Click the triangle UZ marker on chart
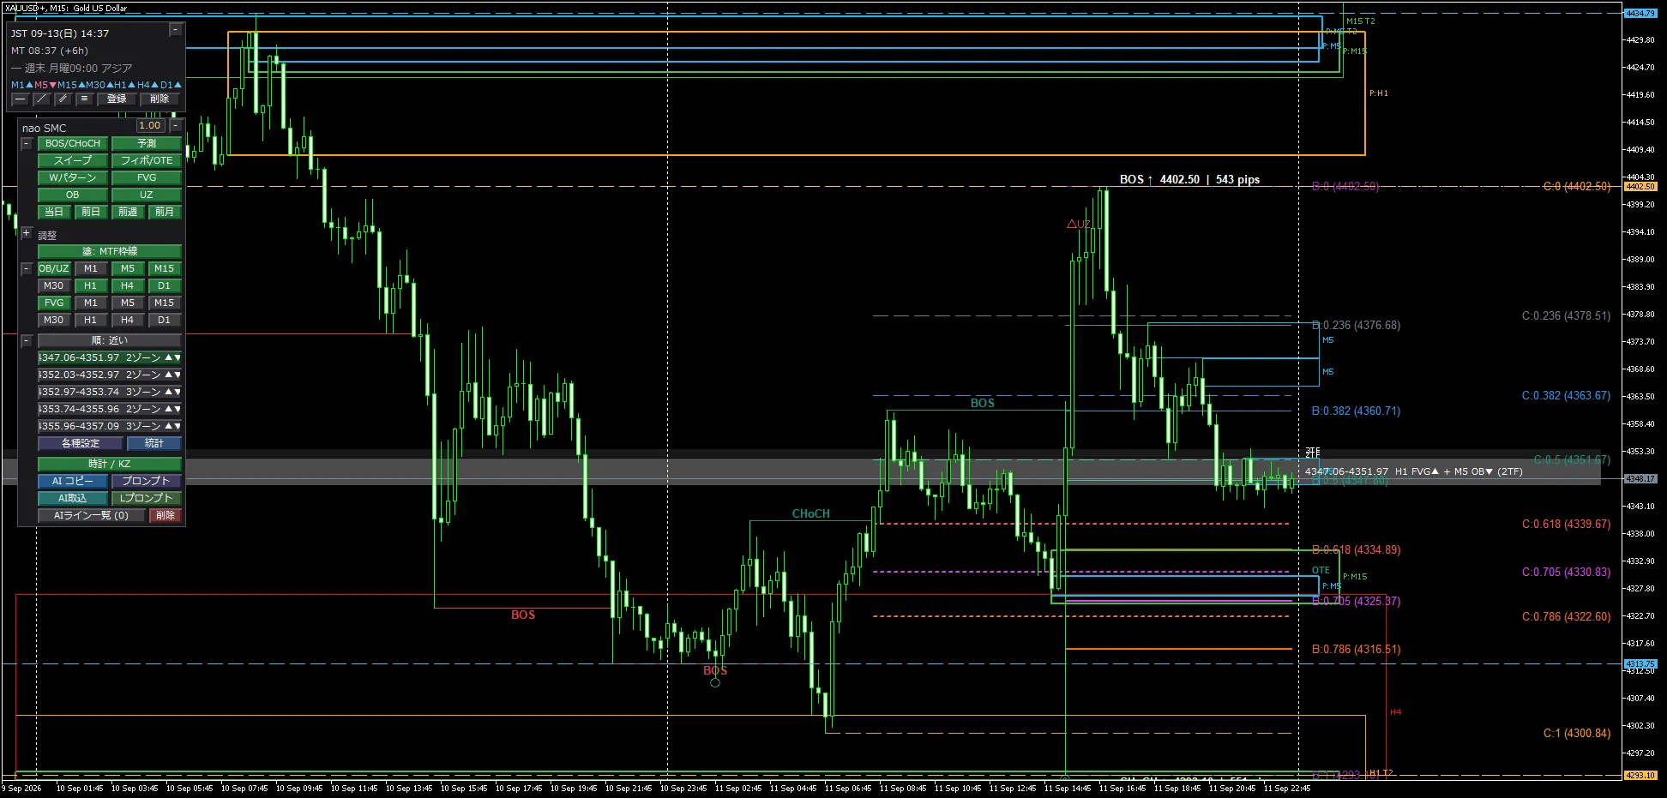1667x798 pixels. [x=1079, y=224]
